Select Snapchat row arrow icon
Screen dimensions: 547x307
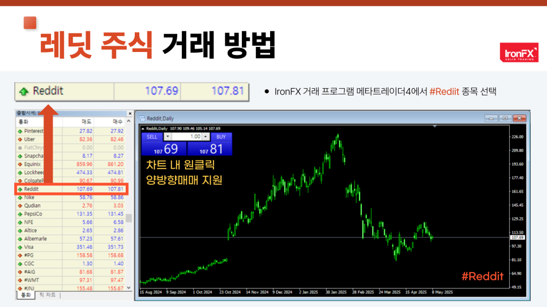(x=20, y=156)
